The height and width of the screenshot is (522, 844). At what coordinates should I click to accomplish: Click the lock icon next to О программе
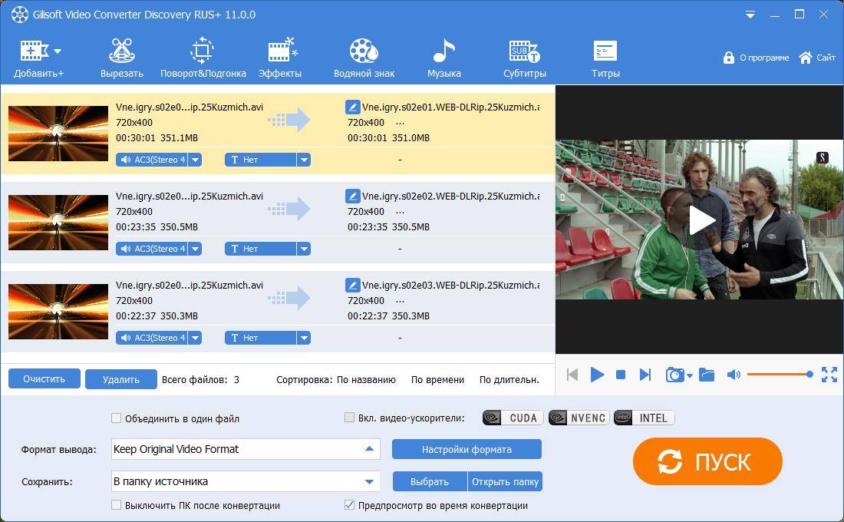(729, 58)
